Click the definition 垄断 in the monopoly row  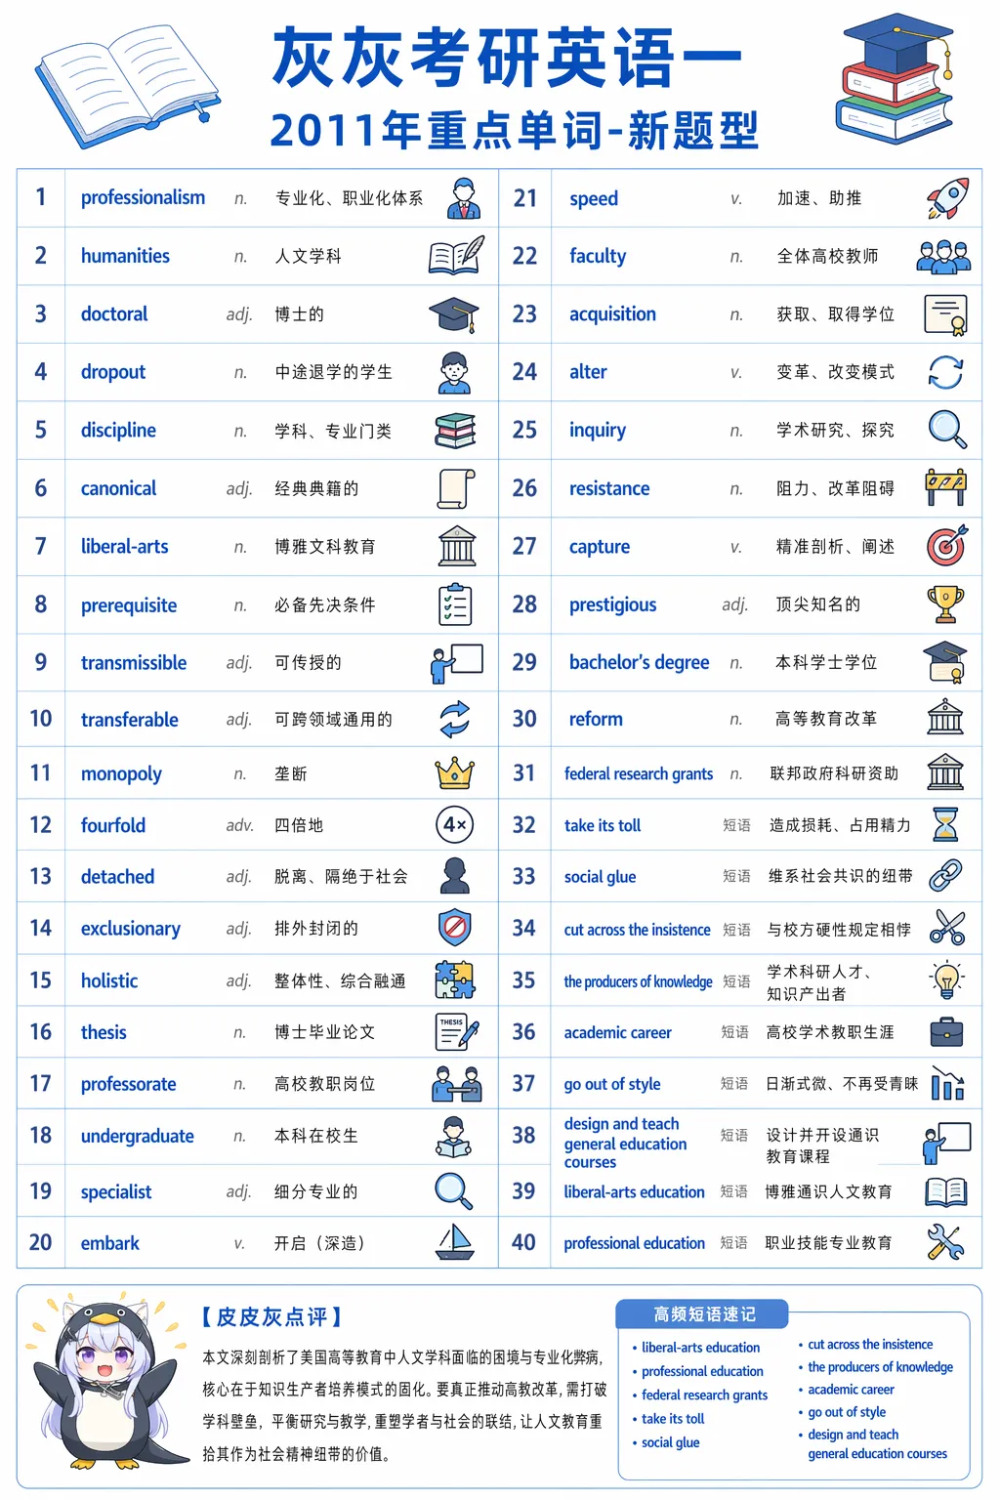[x=291, y=773]
